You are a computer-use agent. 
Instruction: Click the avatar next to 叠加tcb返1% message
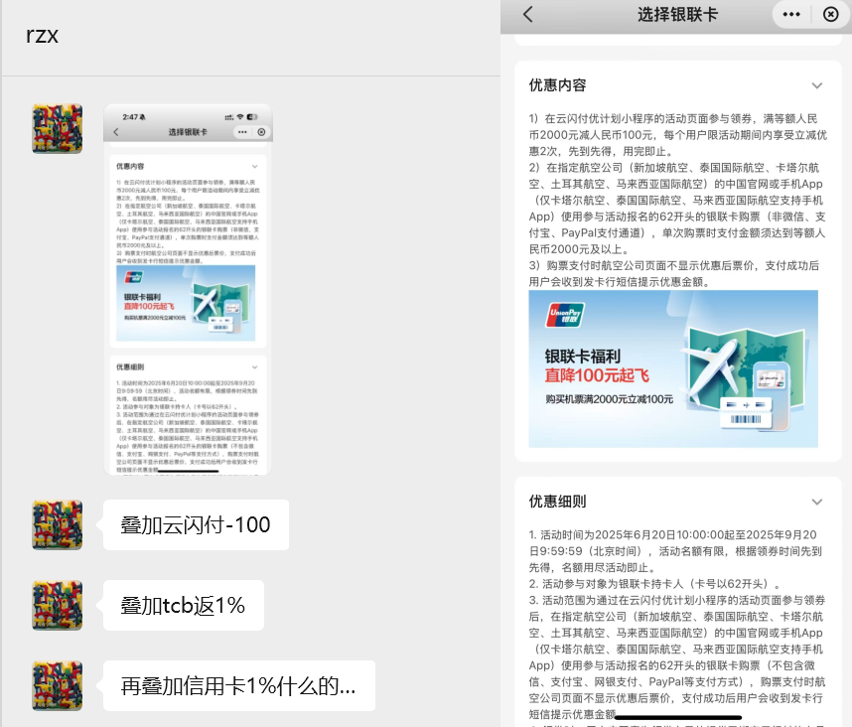point(57,604)
